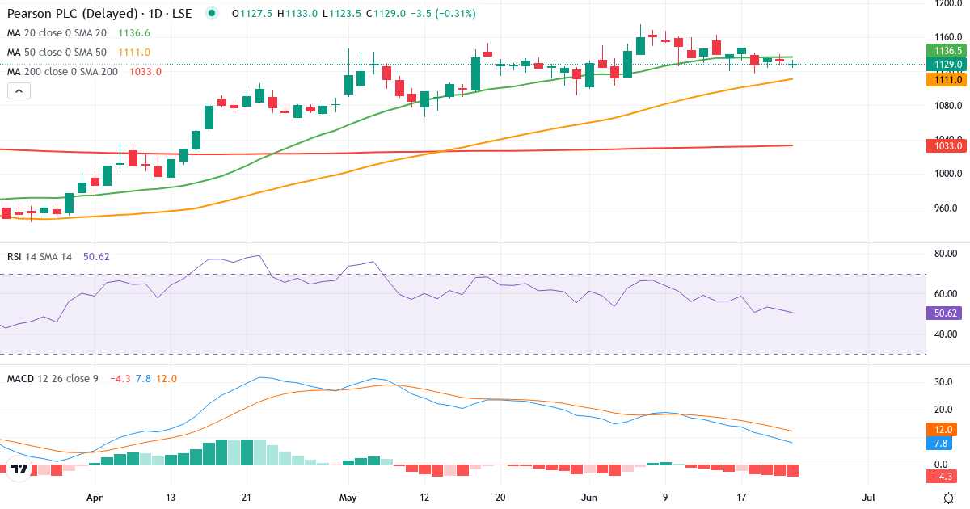Click the green market status dot
Image resolution: width=970 pixels, height=509 pixels.
(x=212, y=14)
